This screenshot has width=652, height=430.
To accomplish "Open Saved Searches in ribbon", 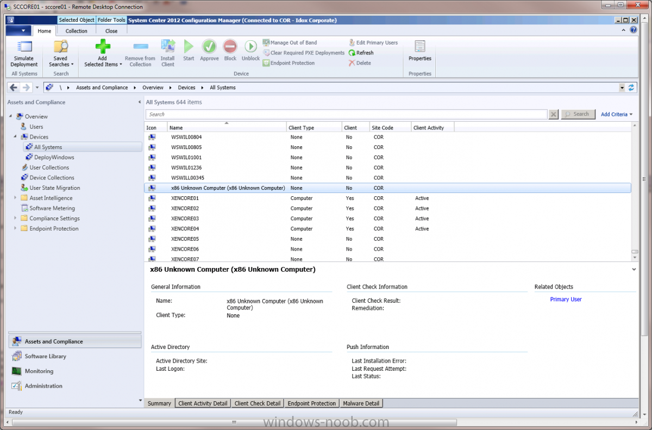I will coord(60,53).
